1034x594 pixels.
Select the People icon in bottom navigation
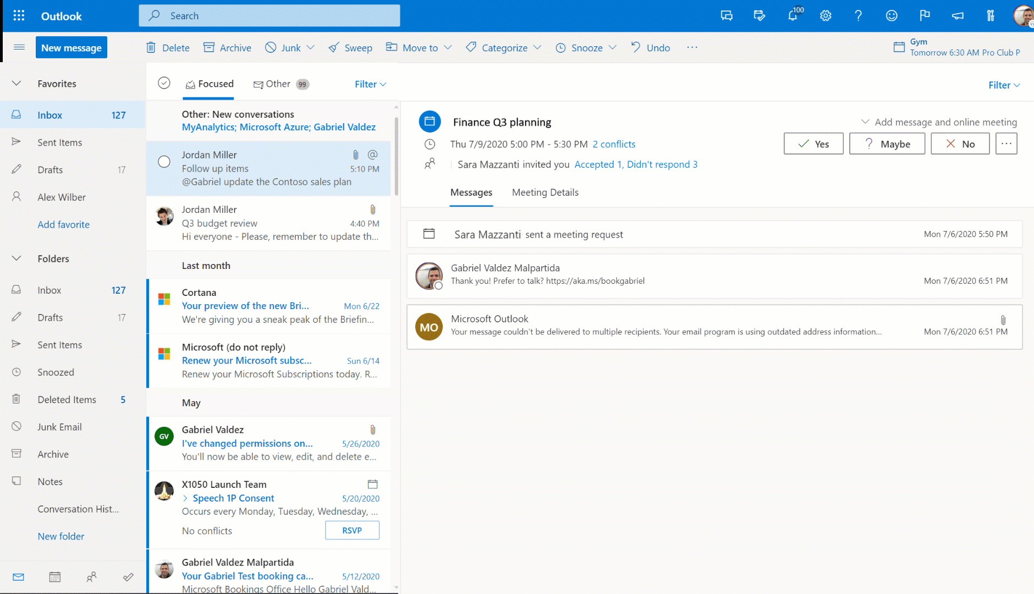pyautogui.click(x=92, y=576)
